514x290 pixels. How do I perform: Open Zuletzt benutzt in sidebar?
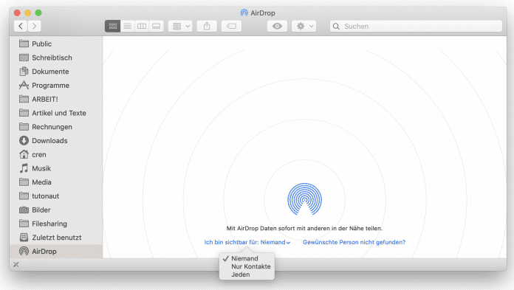click(x=56, y=238)
